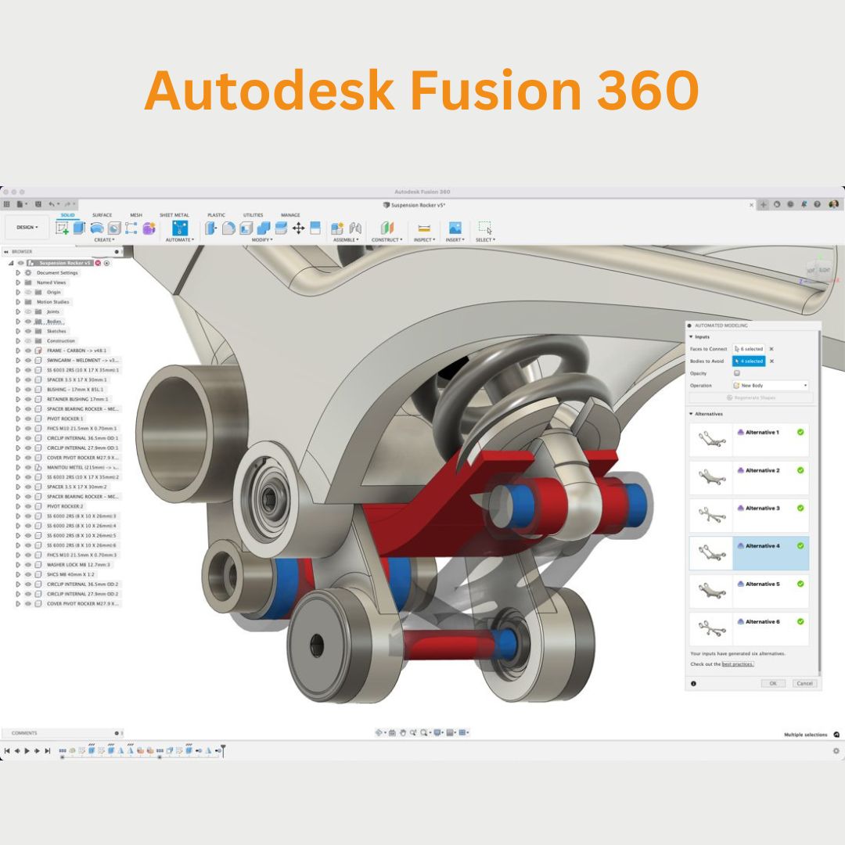The height and width of the screenshot is (845, 845).
Task: Open the best practices link
Action: tap(738, 664)
